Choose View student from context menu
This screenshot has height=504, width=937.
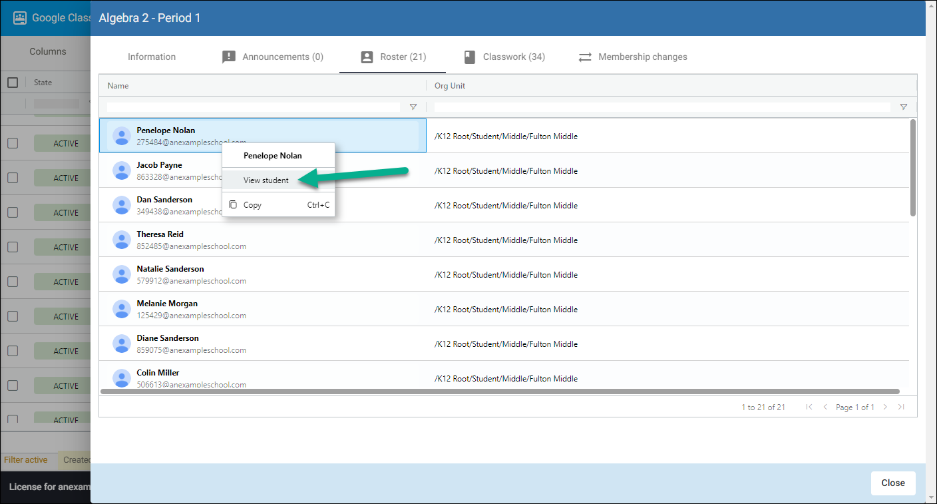point(278,180)
